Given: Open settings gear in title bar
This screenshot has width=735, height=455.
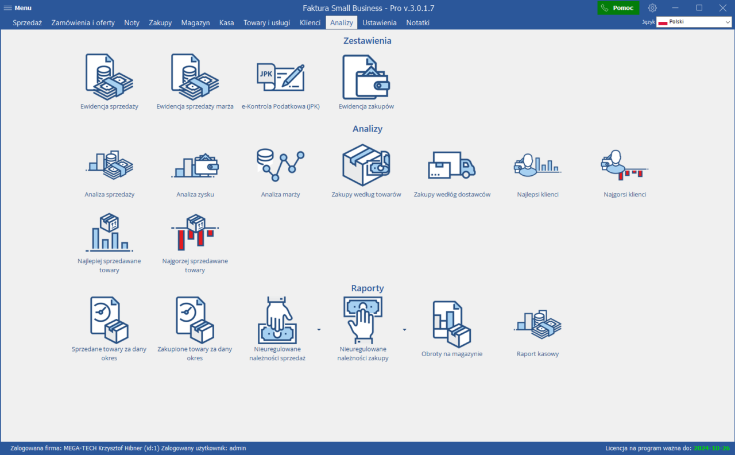Looking at the screenshot, I should pos(652,8).
